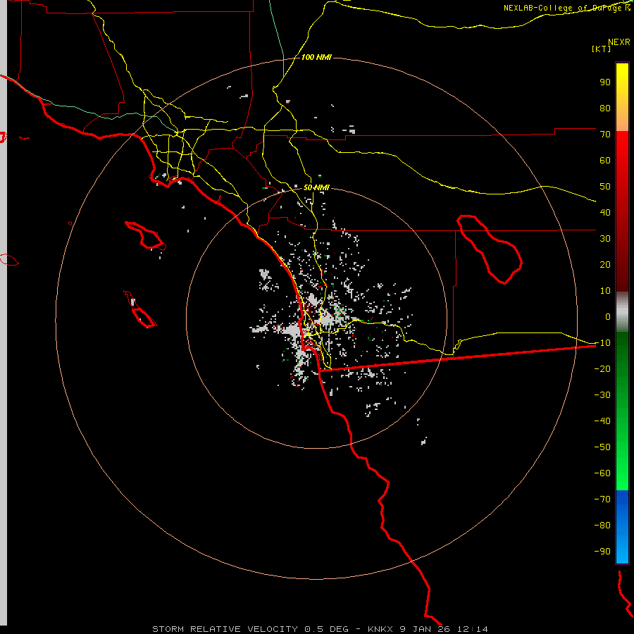
Task: Click the "90" value on the velocity scale
Action: click(605, 82)
